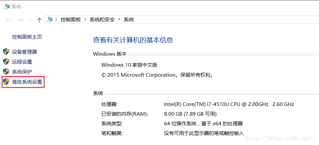The width and height of the screenshot is (319, 145).
Task: Select 控制面板 in the breadcrumb path
Action: click(71, 20)
